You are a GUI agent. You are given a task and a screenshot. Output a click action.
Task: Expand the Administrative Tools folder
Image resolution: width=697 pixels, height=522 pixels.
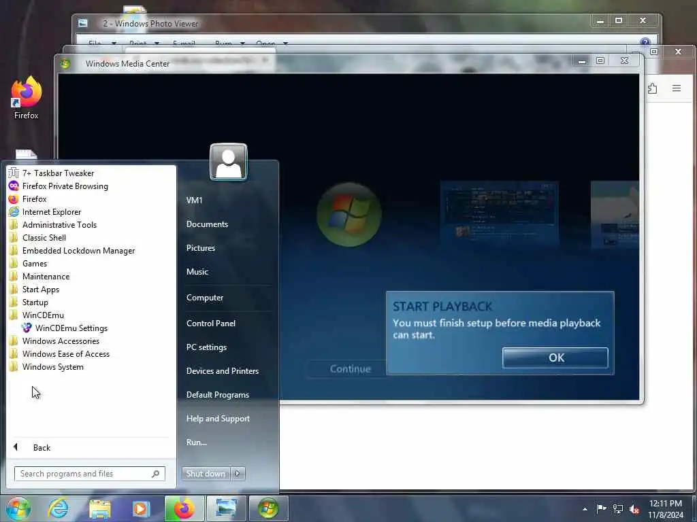coord(53,224)
